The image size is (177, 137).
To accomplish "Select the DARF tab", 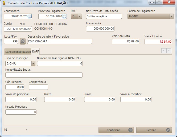I will click(36, 51).
